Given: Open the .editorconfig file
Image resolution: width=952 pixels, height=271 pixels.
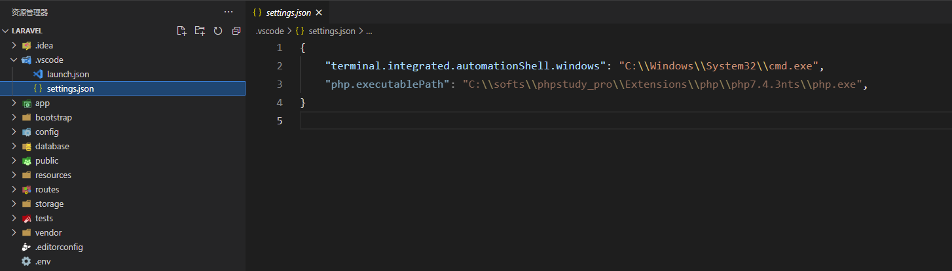Looking at the screenshot, I should click(x=122, y=247).
